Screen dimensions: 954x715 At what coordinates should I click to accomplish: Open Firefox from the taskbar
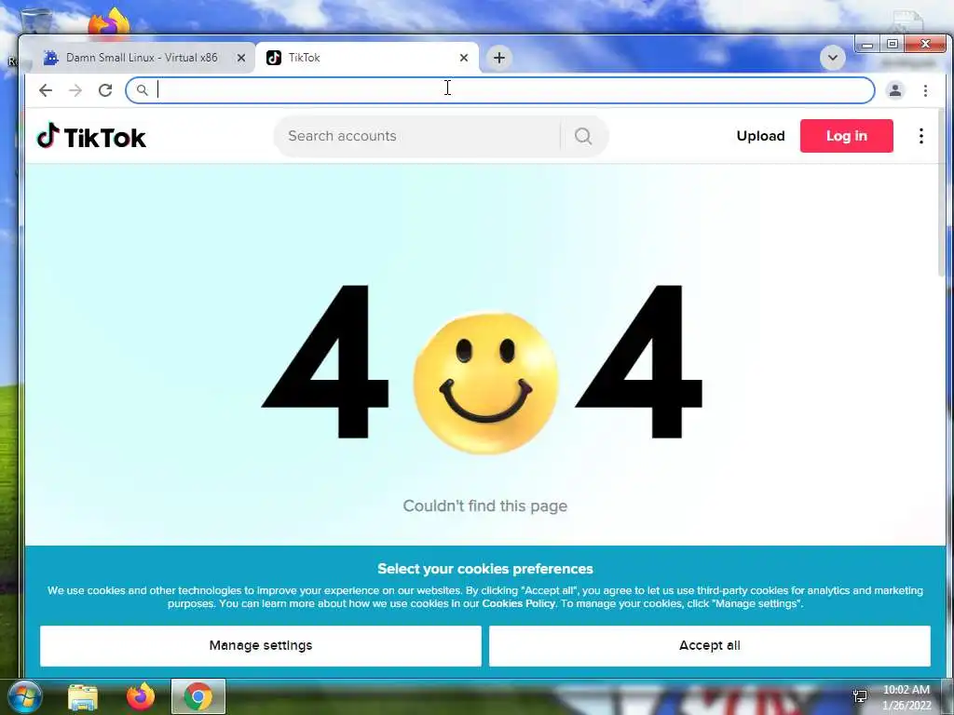[x=141, y=696]
